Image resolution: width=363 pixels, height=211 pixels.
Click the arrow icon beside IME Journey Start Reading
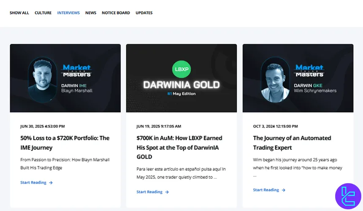pyautogui.click(x=51, y=183)
